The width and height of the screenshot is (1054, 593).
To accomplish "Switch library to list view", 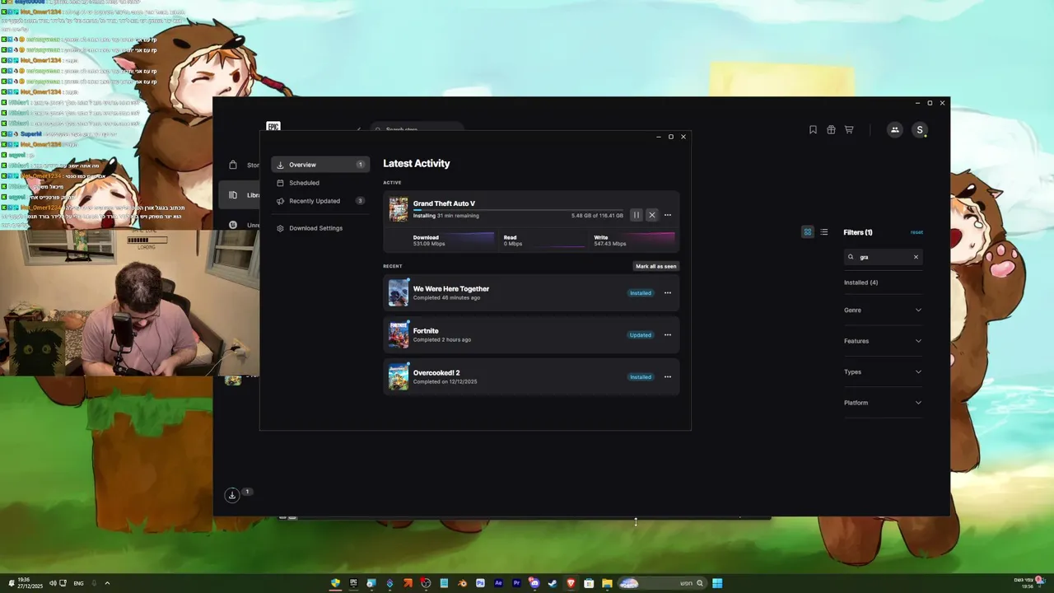I will [x=824, y=232].
